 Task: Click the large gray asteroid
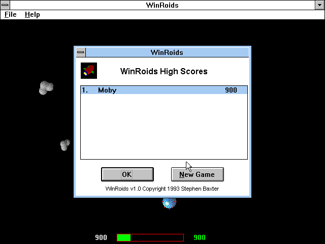pyautogui.click(x=46, y=88)
